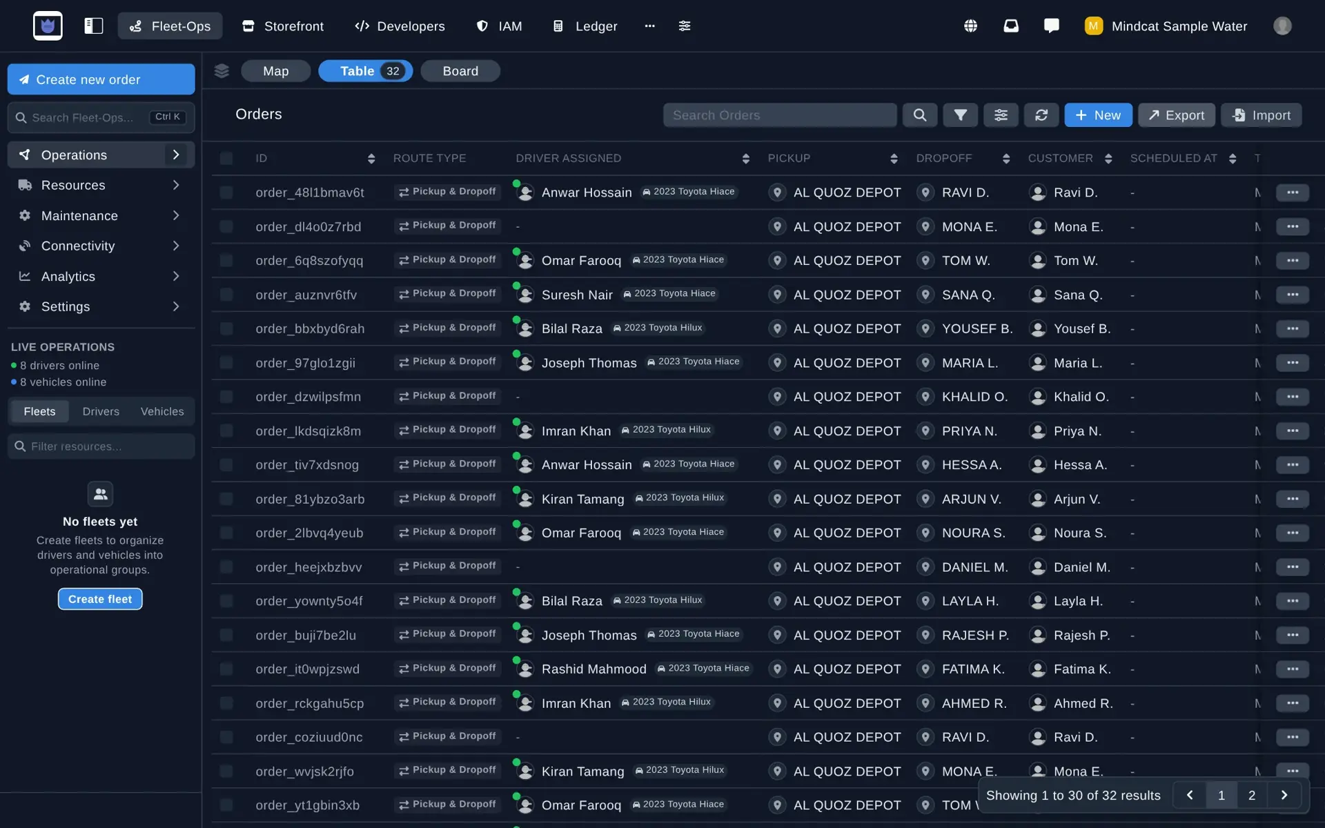Click the Fleetbase logo icon
The image size is (1325, 828).
48,26
